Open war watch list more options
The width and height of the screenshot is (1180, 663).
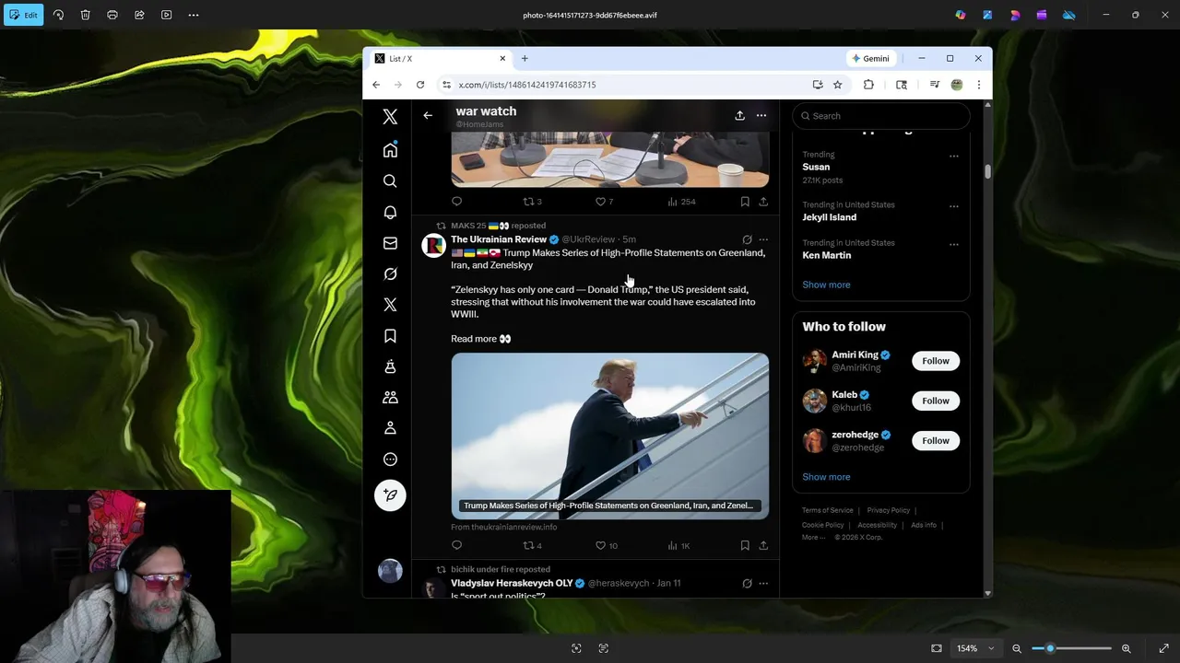click(761, 115)
